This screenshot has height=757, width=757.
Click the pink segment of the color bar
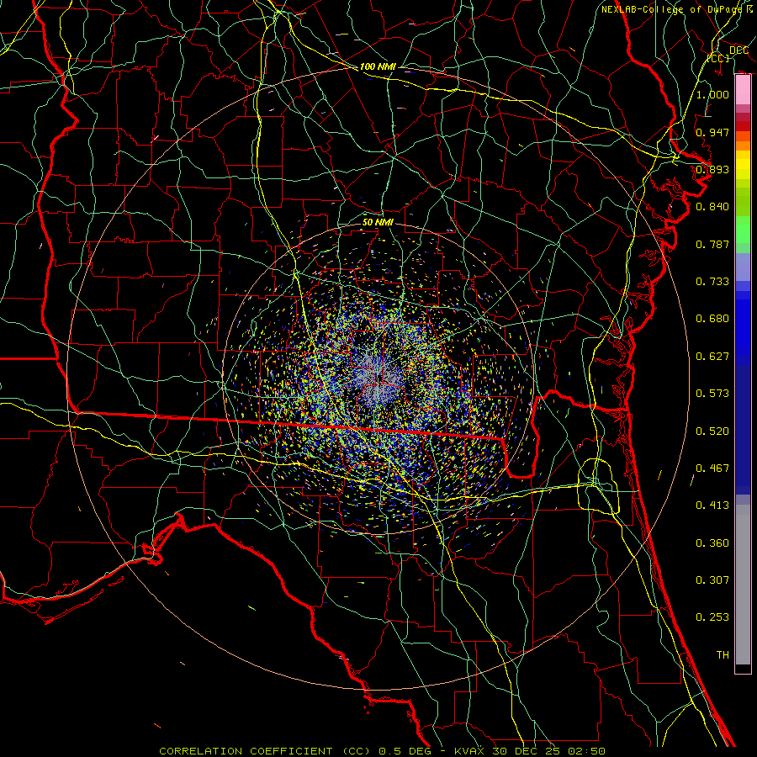tap(743, 90)
